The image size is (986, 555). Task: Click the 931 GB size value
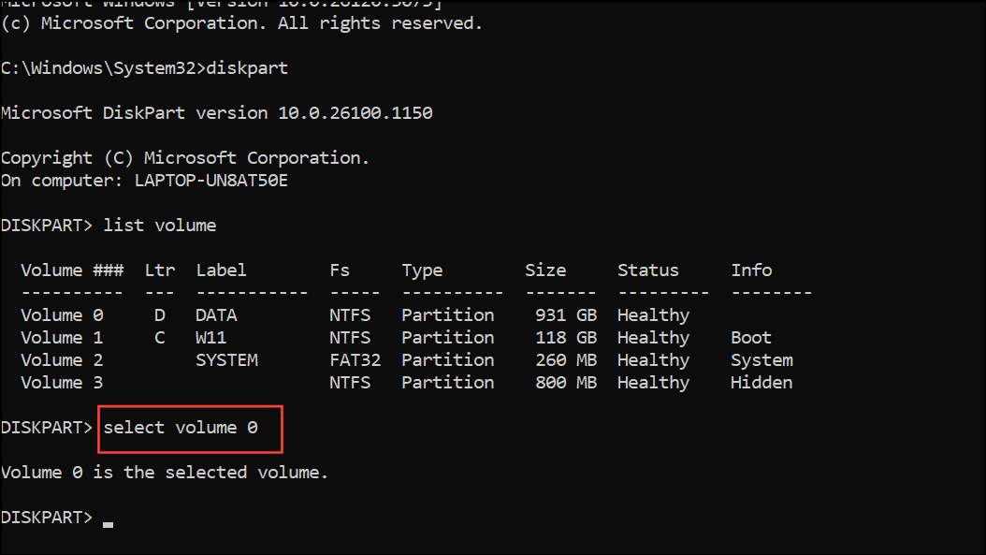pyautogui.click(x=565, y=315)
